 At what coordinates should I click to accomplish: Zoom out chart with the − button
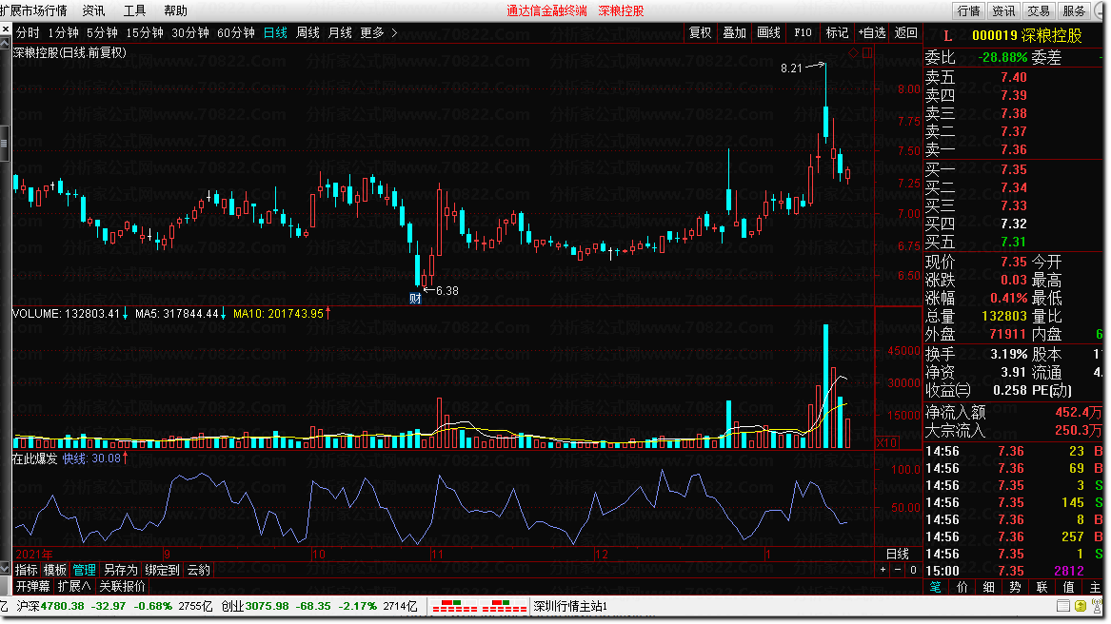(x=898, y=570)
